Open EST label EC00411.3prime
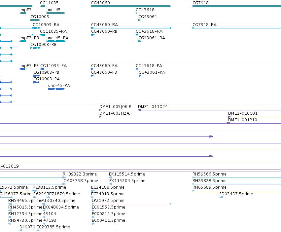 click(x=108, y=221)
